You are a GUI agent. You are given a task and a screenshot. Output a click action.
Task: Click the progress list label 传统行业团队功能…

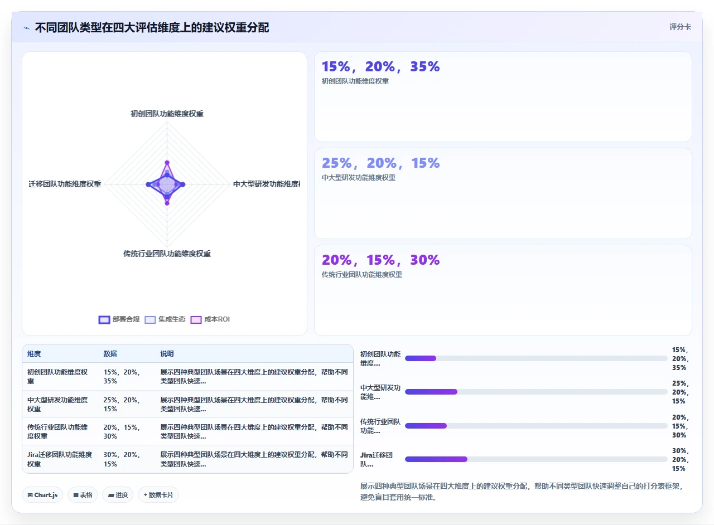tap(380, 426)
